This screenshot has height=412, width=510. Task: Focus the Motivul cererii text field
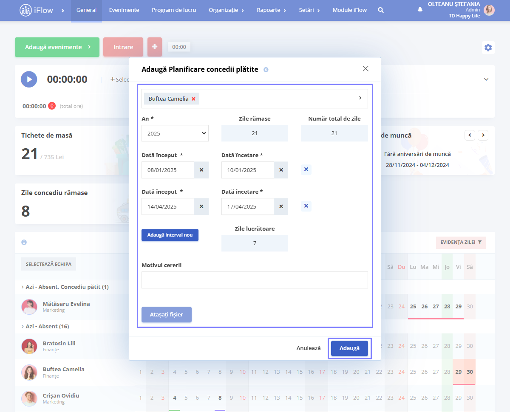pyautogui.click(x=255, y=280)
